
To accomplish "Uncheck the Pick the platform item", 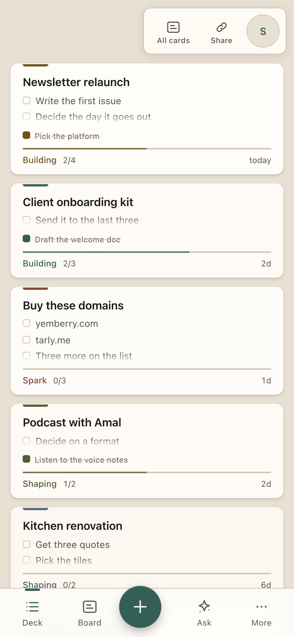I will coord(26,135).
